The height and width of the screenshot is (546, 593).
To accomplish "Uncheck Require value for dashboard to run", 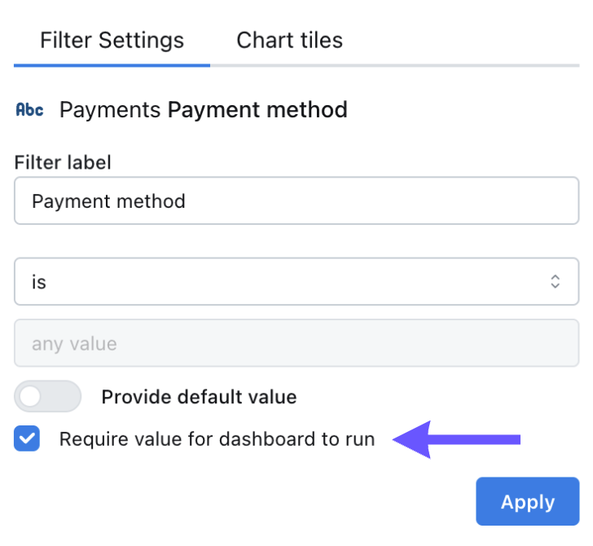I will (27, 438).
